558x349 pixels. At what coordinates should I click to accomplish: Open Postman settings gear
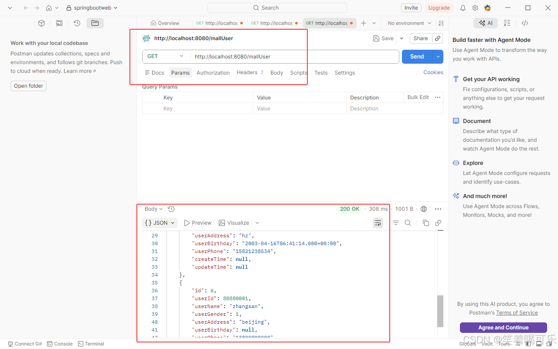pyautogui.click(x=475, y=8)
